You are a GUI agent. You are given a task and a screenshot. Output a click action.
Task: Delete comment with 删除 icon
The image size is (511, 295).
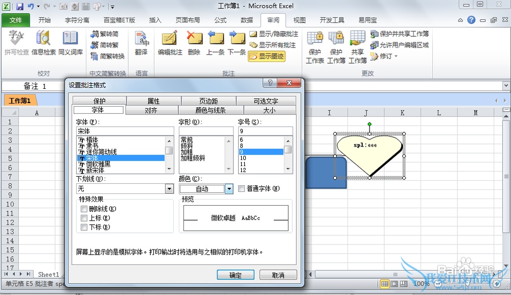[194, 43]
